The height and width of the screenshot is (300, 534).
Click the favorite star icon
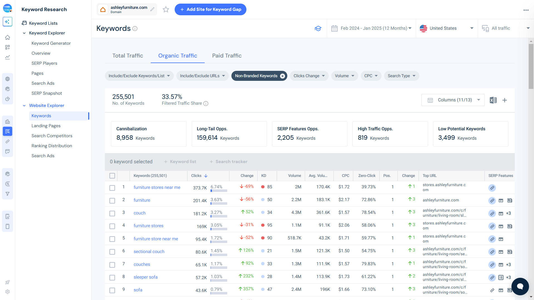166,9
